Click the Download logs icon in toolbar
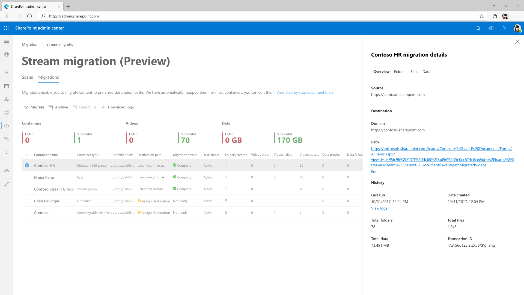The image size is (524, 295). pyautogui.click(x=104, y=107)
